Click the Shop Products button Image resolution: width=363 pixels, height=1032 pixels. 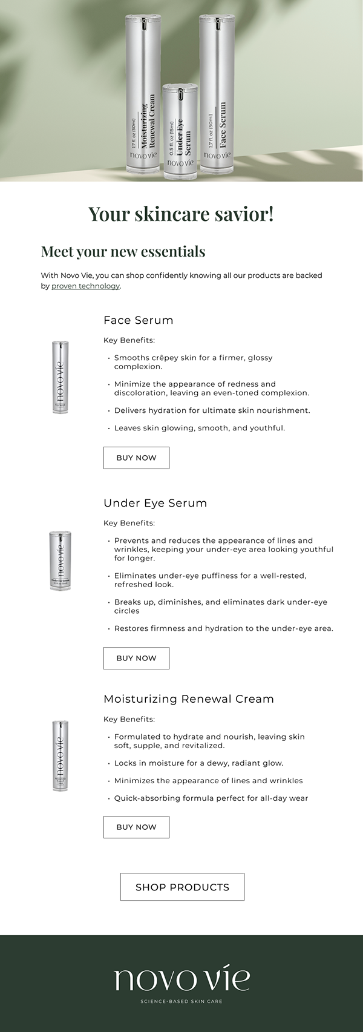[x=182, y=887]
